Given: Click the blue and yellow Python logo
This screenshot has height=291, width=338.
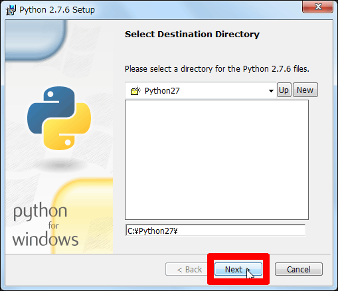Looking at the screenshot, I should [x=59, y=118].
